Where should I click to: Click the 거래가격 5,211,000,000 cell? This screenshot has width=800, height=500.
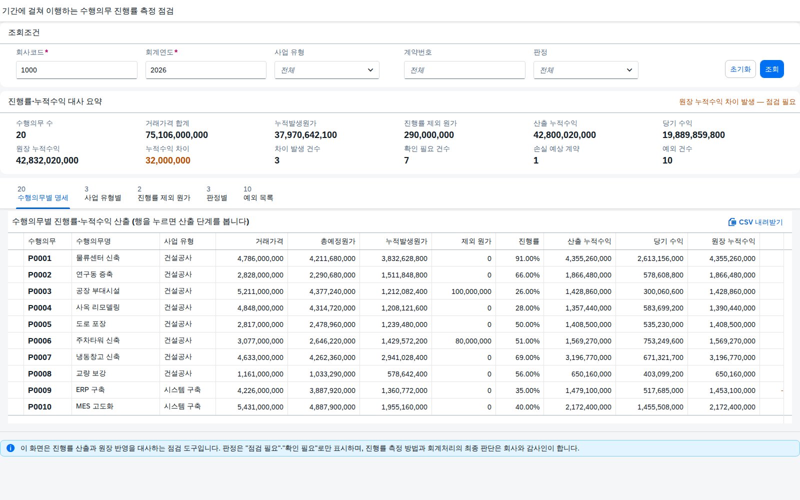click(x=252, y=291)
